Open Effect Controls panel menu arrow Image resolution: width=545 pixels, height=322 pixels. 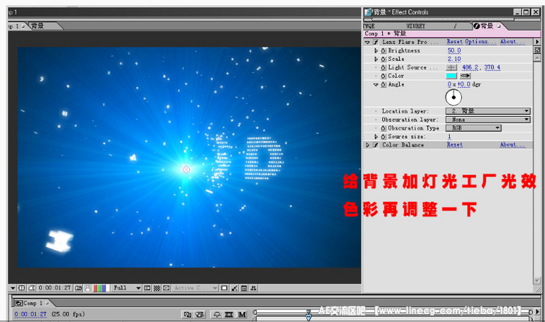point(537,41)
